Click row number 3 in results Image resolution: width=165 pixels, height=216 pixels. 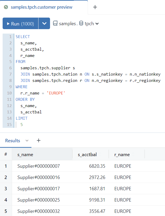point(6,189)
